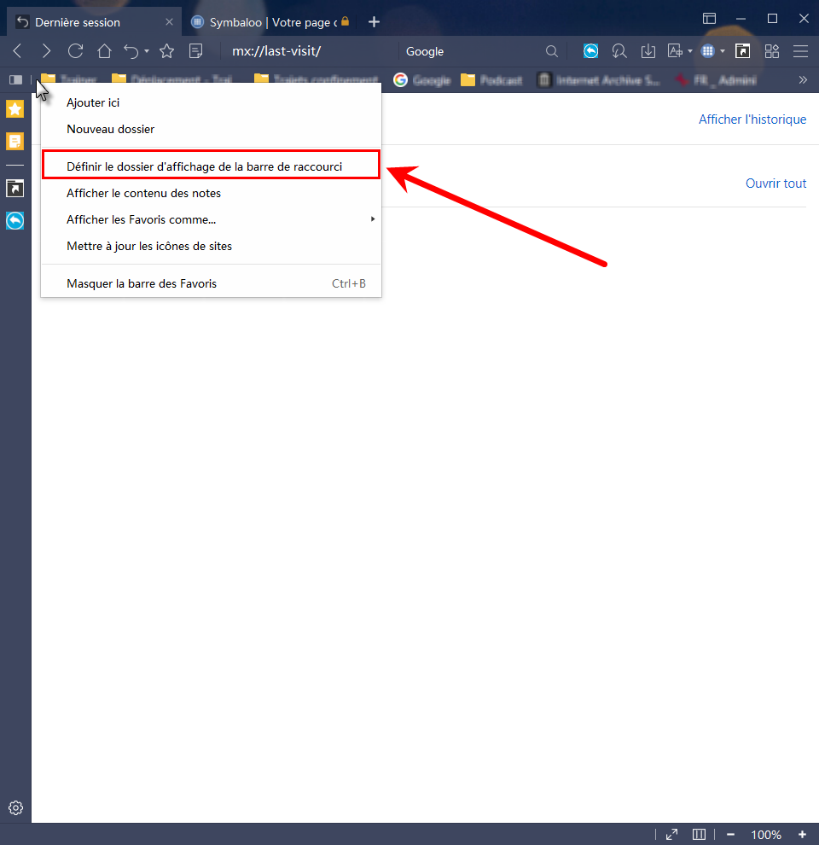Click the fullscreen arrows icon in status bar
The width and height of the screenshot is (819, 845).
[x=672, y=834]
